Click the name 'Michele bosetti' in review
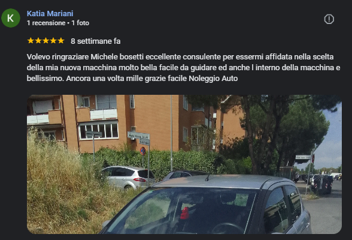The image size is (352, 240). pos(117,56)
